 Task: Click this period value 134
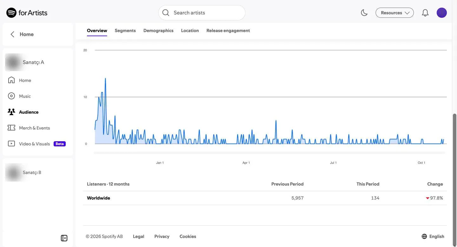(x=375, y=198)
